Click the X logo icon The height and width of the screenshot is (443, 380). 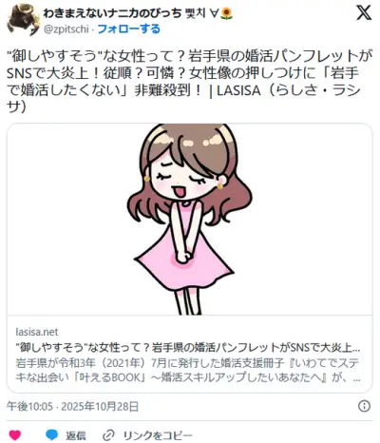(x=364, y=12)
